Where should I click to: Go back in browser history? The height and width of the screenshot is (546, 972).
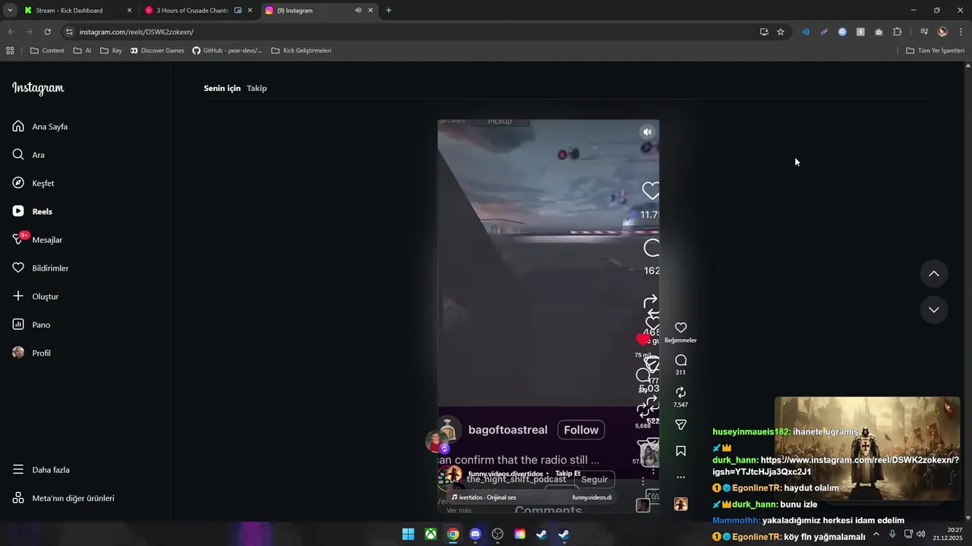tap(11, 32)
